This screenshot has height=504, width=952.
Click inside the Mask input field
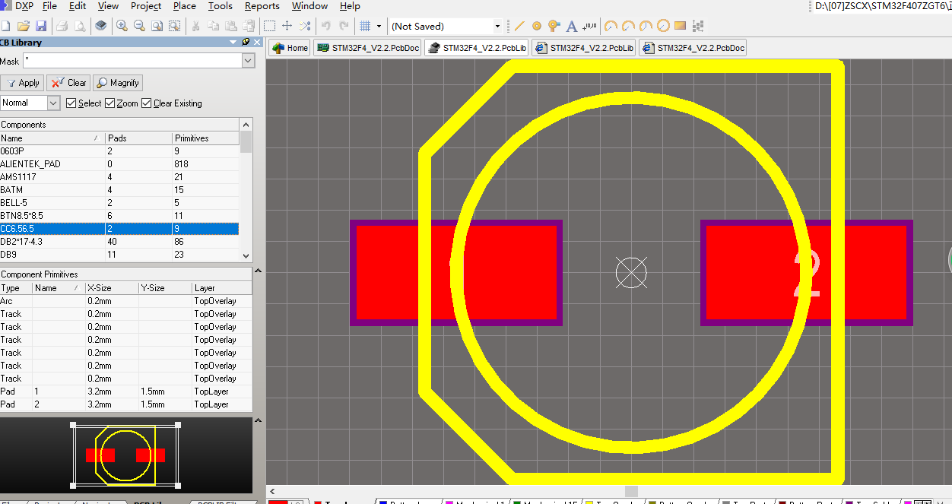coord(132,61)
